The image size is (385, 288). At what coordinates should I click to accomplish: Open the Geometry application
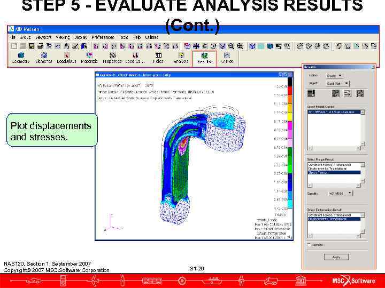(21, 58)
